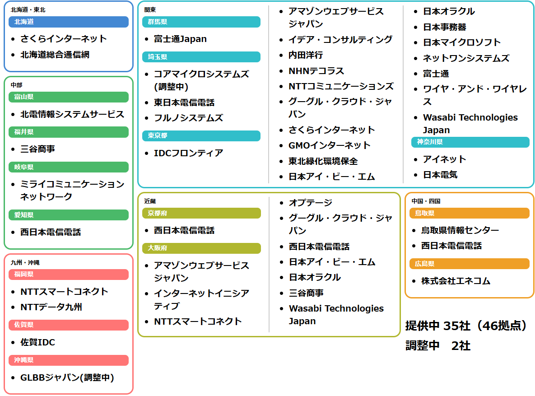Screen dimensions: 535x396
Task: Click 日本マイクロソフト entry
Action: click(462, 43)
